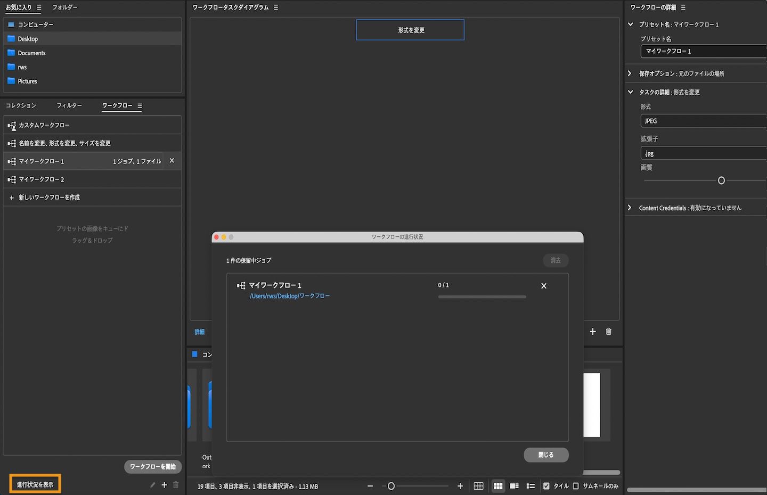Click the プリセット名 input field
This screenshot has width=767, height=495.
(x=703, y=51)
